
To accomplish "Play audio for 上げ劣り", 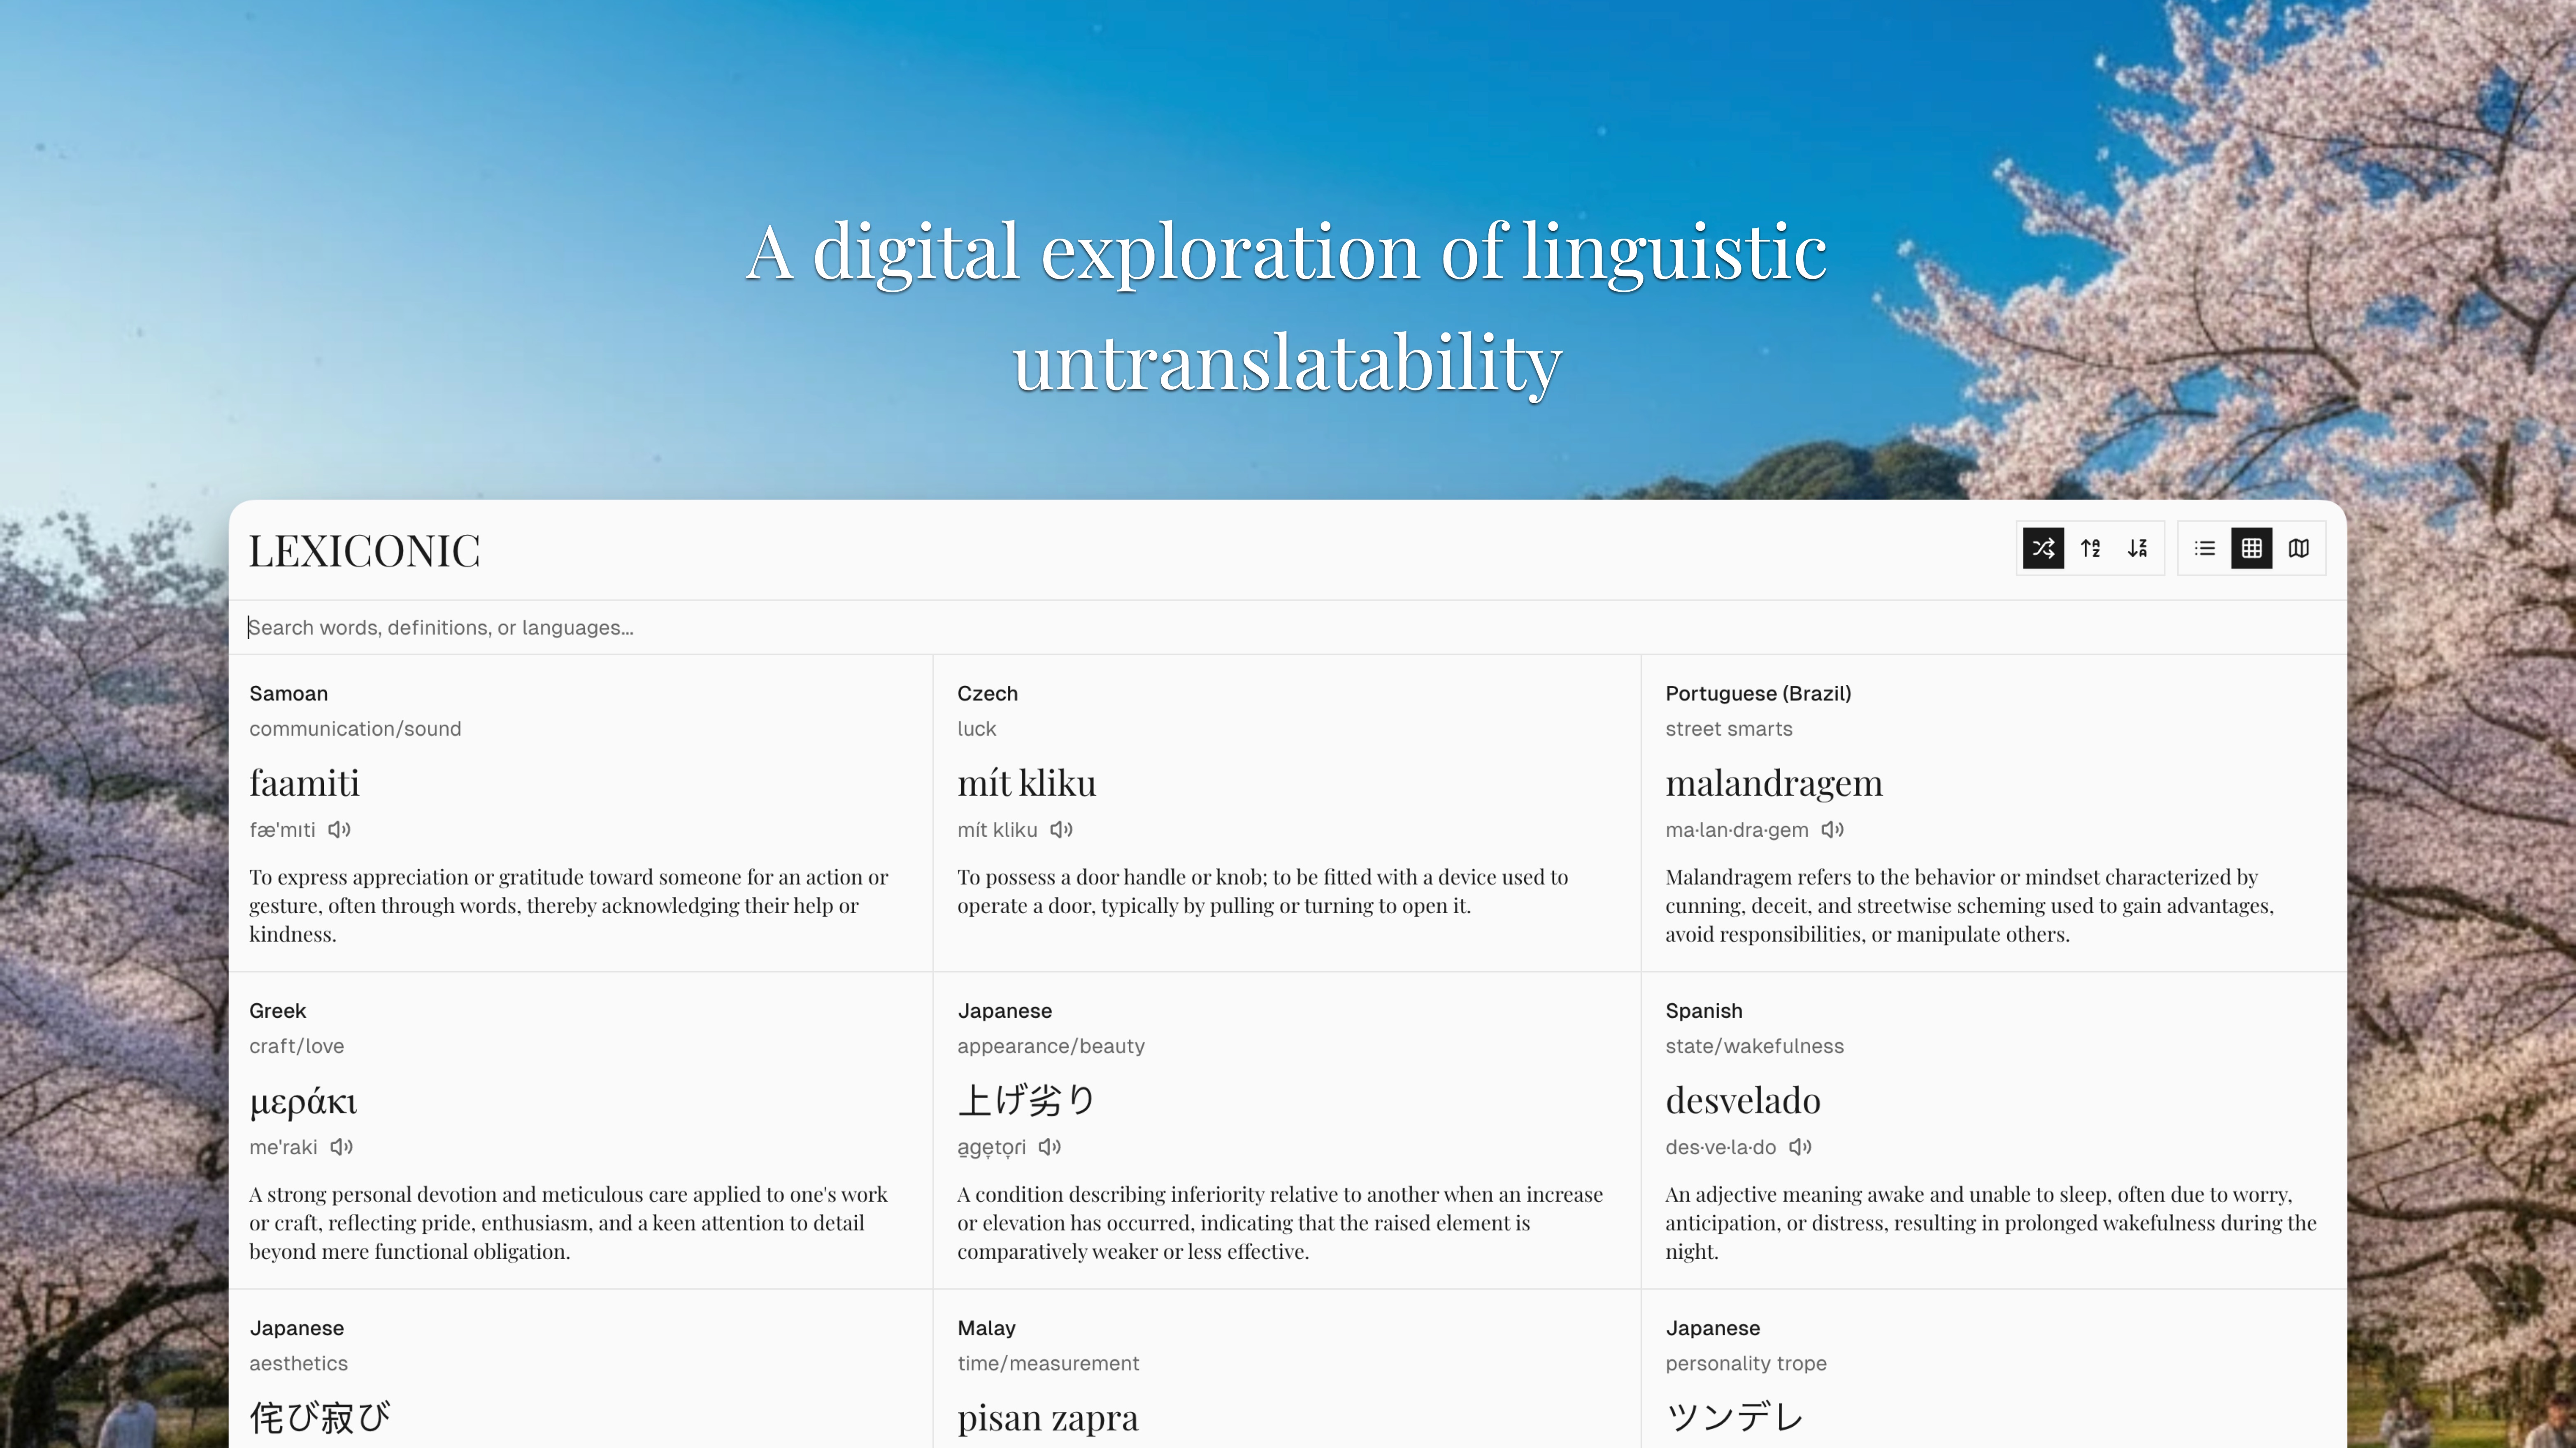I will [1049, 1147].
